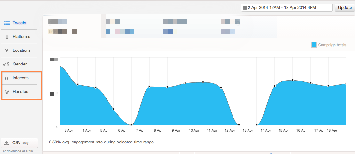Viewport: 355px width, 154px height.
Task: Click the Campaign totals legend label
Action: (x=332, y=45)
